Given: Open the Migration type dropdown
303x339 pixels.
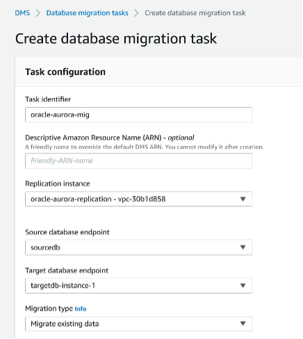Looking at the screenshot, I should (x=138, y=324).
